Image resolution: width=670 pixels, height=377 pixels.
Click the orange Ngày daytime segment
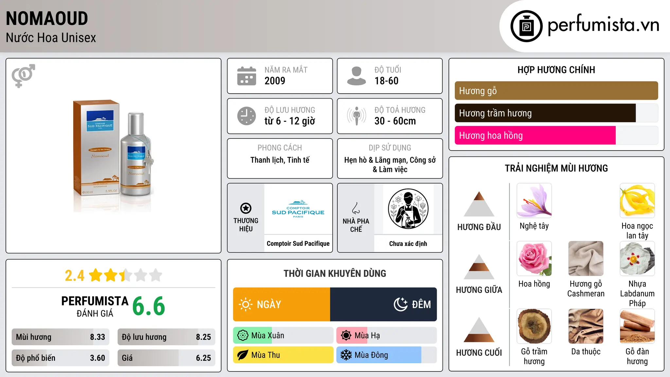pos(282,304)
